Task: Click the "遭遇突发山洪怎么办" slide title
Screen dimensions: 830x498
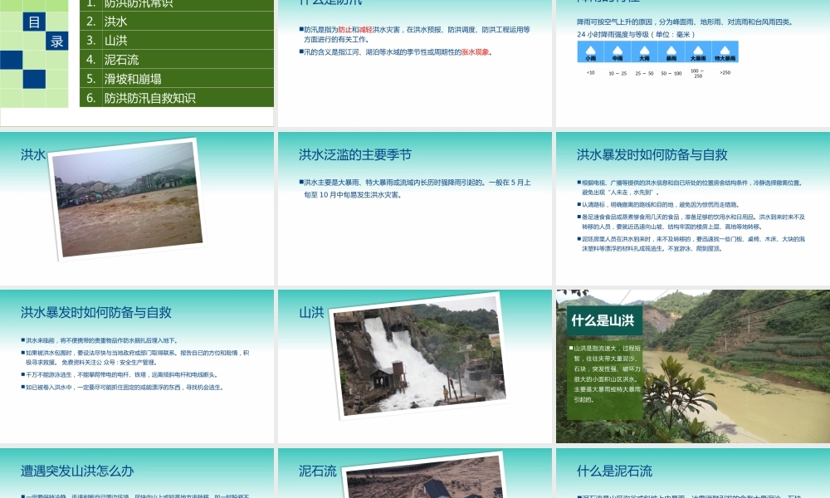Action: [x=77, y=471]
